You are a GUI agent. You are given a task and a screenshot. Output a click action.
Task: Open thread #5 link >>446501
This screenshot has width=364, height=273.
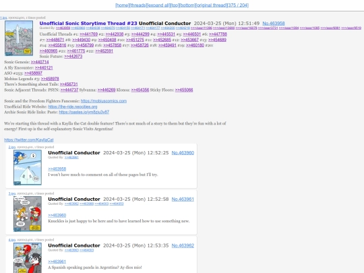pos(191,34)
